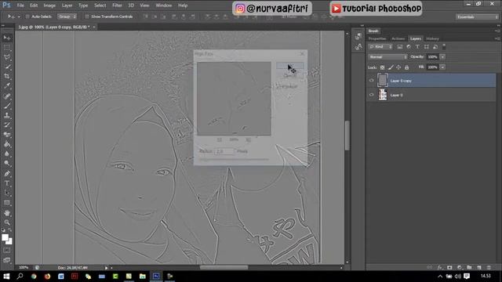Filter layers by type layer icon
Screen dimensions: 502x282
(417, 47)
